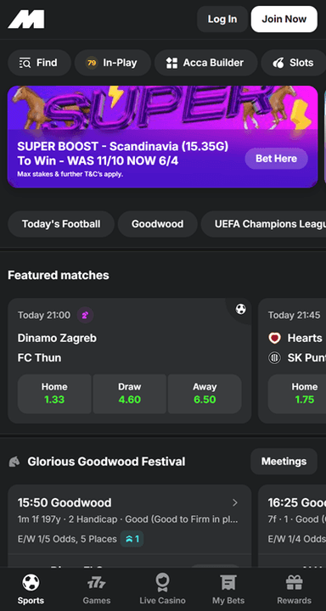Image resolution: width=326 pixels, height=611 pixels.
Task: Select Draw odds 4.60
Action: click(x=129, y=394)
